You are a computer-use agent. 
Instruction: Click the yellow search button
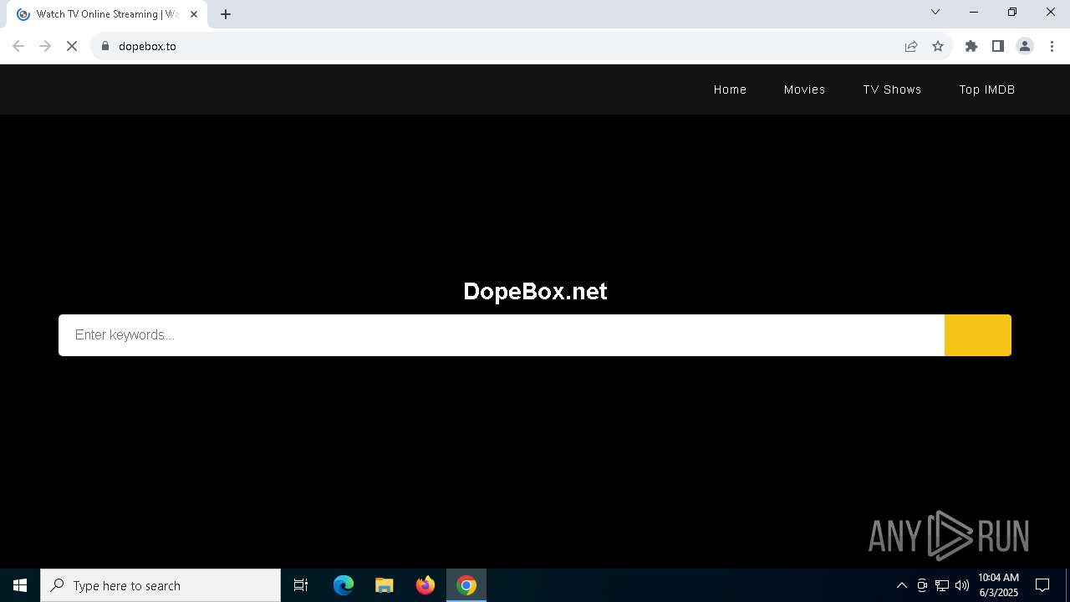[x=978, y=335]
